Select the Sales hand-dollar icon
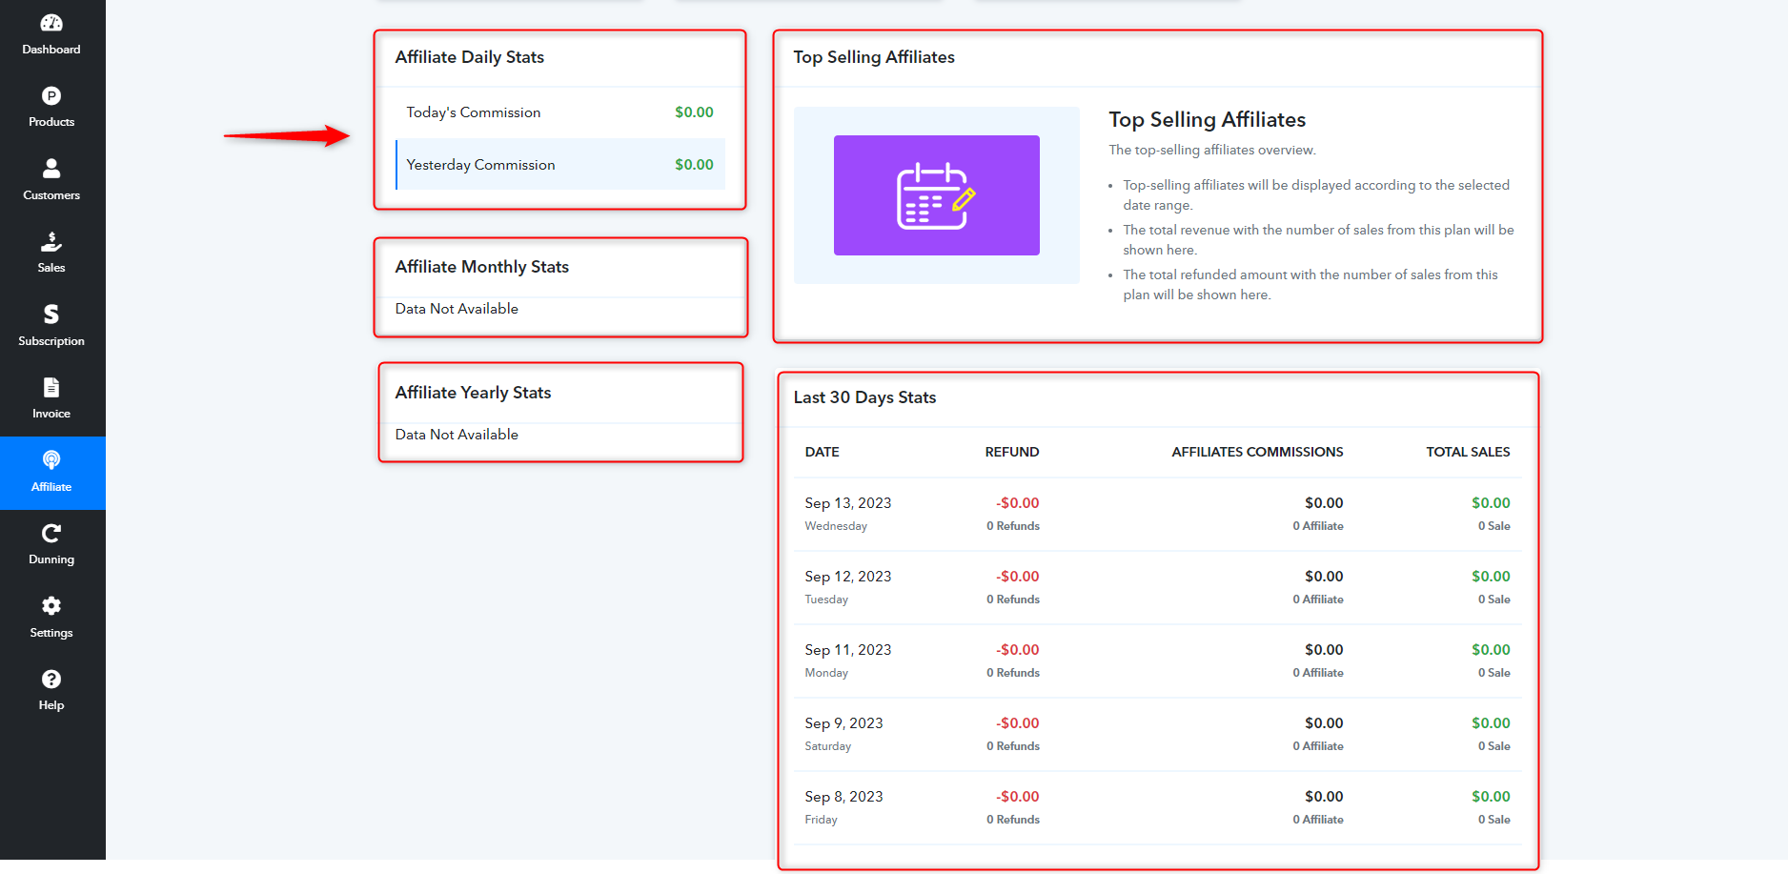 tap(51, 241)
